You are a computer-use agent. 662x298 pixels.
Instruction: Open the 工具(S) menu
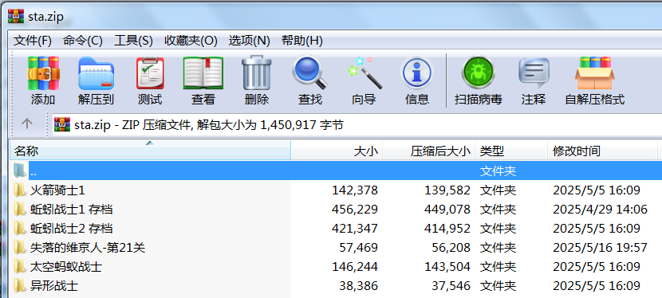[x=133, y=41]
